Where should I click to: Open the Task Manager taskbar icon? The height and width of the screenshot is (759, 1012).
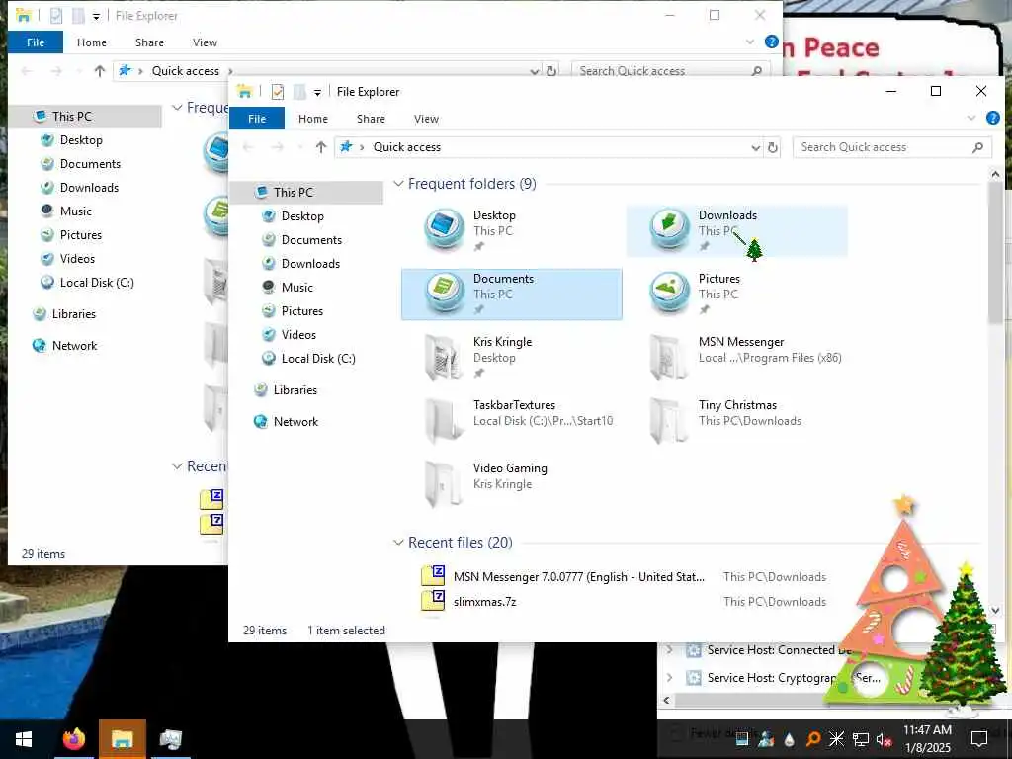[x=170, y=739]
